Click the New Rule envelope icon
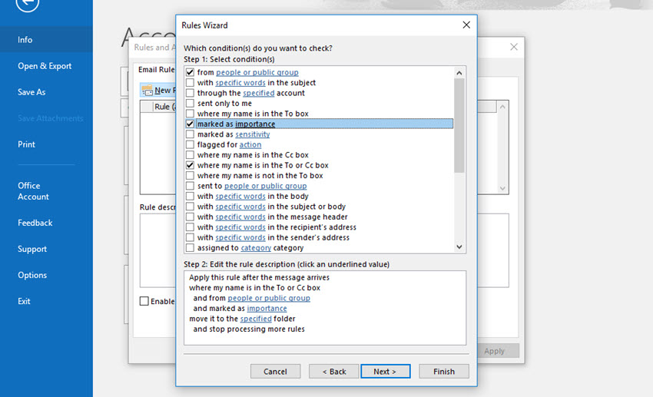The image size is (653, 397). (147, 91)
